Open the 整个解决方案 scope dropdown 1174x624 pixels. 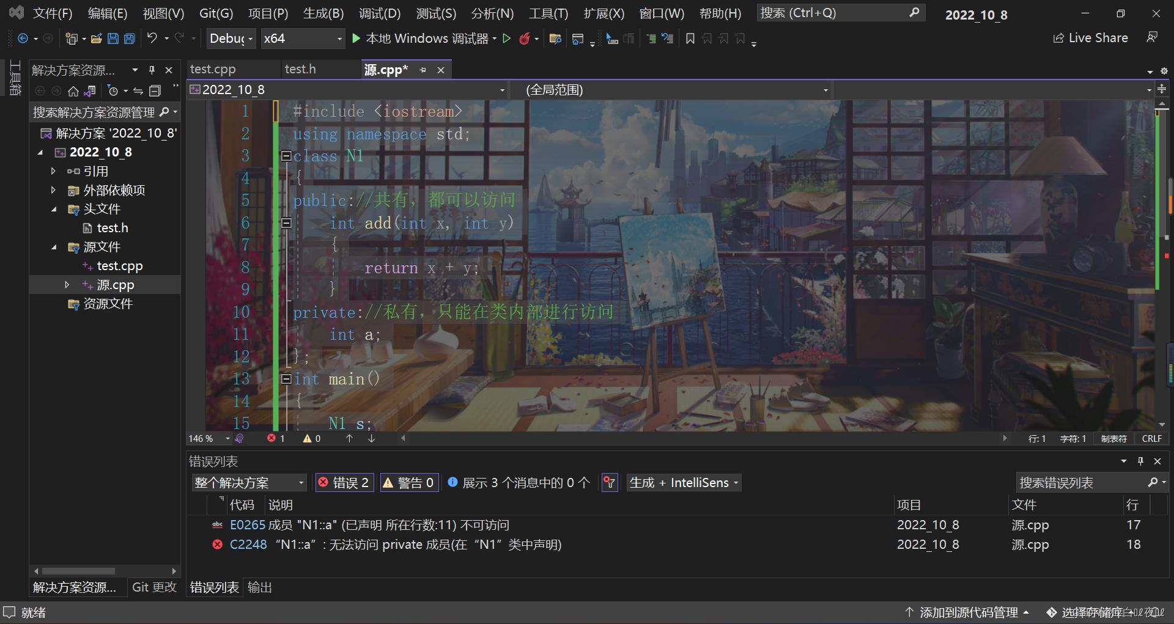(x=249, y=483)
